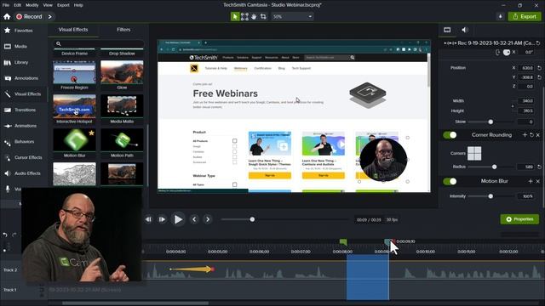Viewport: 545px width, 306px height.
Task: Click the previous frame step-back button
Action: pos(148,219)
